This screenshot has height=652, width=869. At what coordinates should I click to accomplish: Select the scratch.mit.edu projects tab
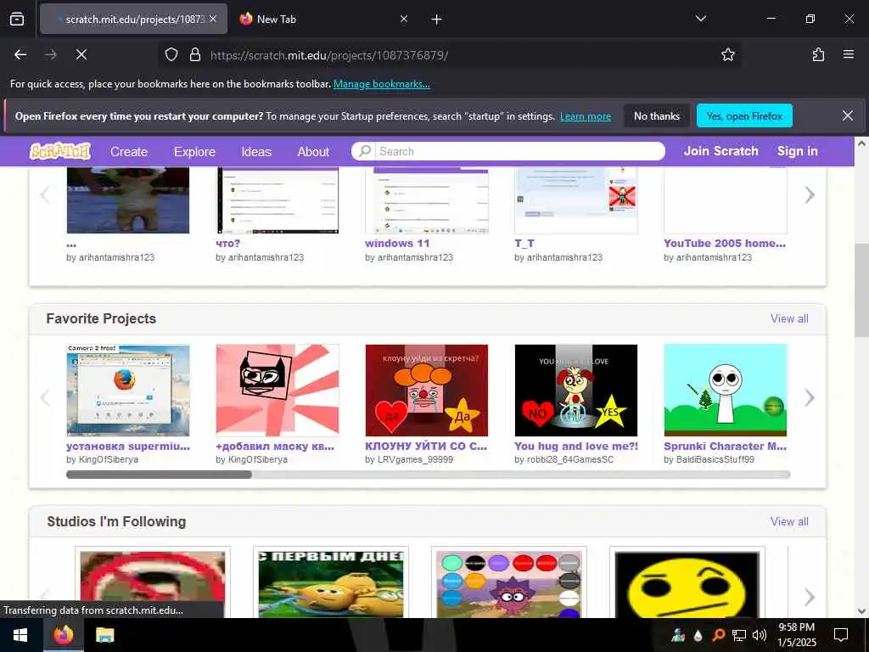(x=133, y=19)
